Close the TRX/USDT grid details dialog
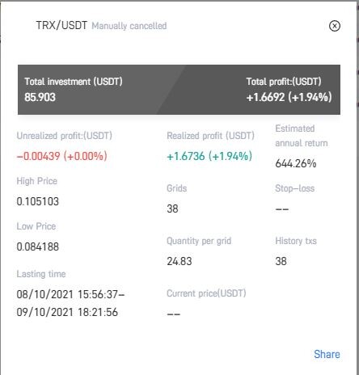359x375 pixels. coord(335,26)
